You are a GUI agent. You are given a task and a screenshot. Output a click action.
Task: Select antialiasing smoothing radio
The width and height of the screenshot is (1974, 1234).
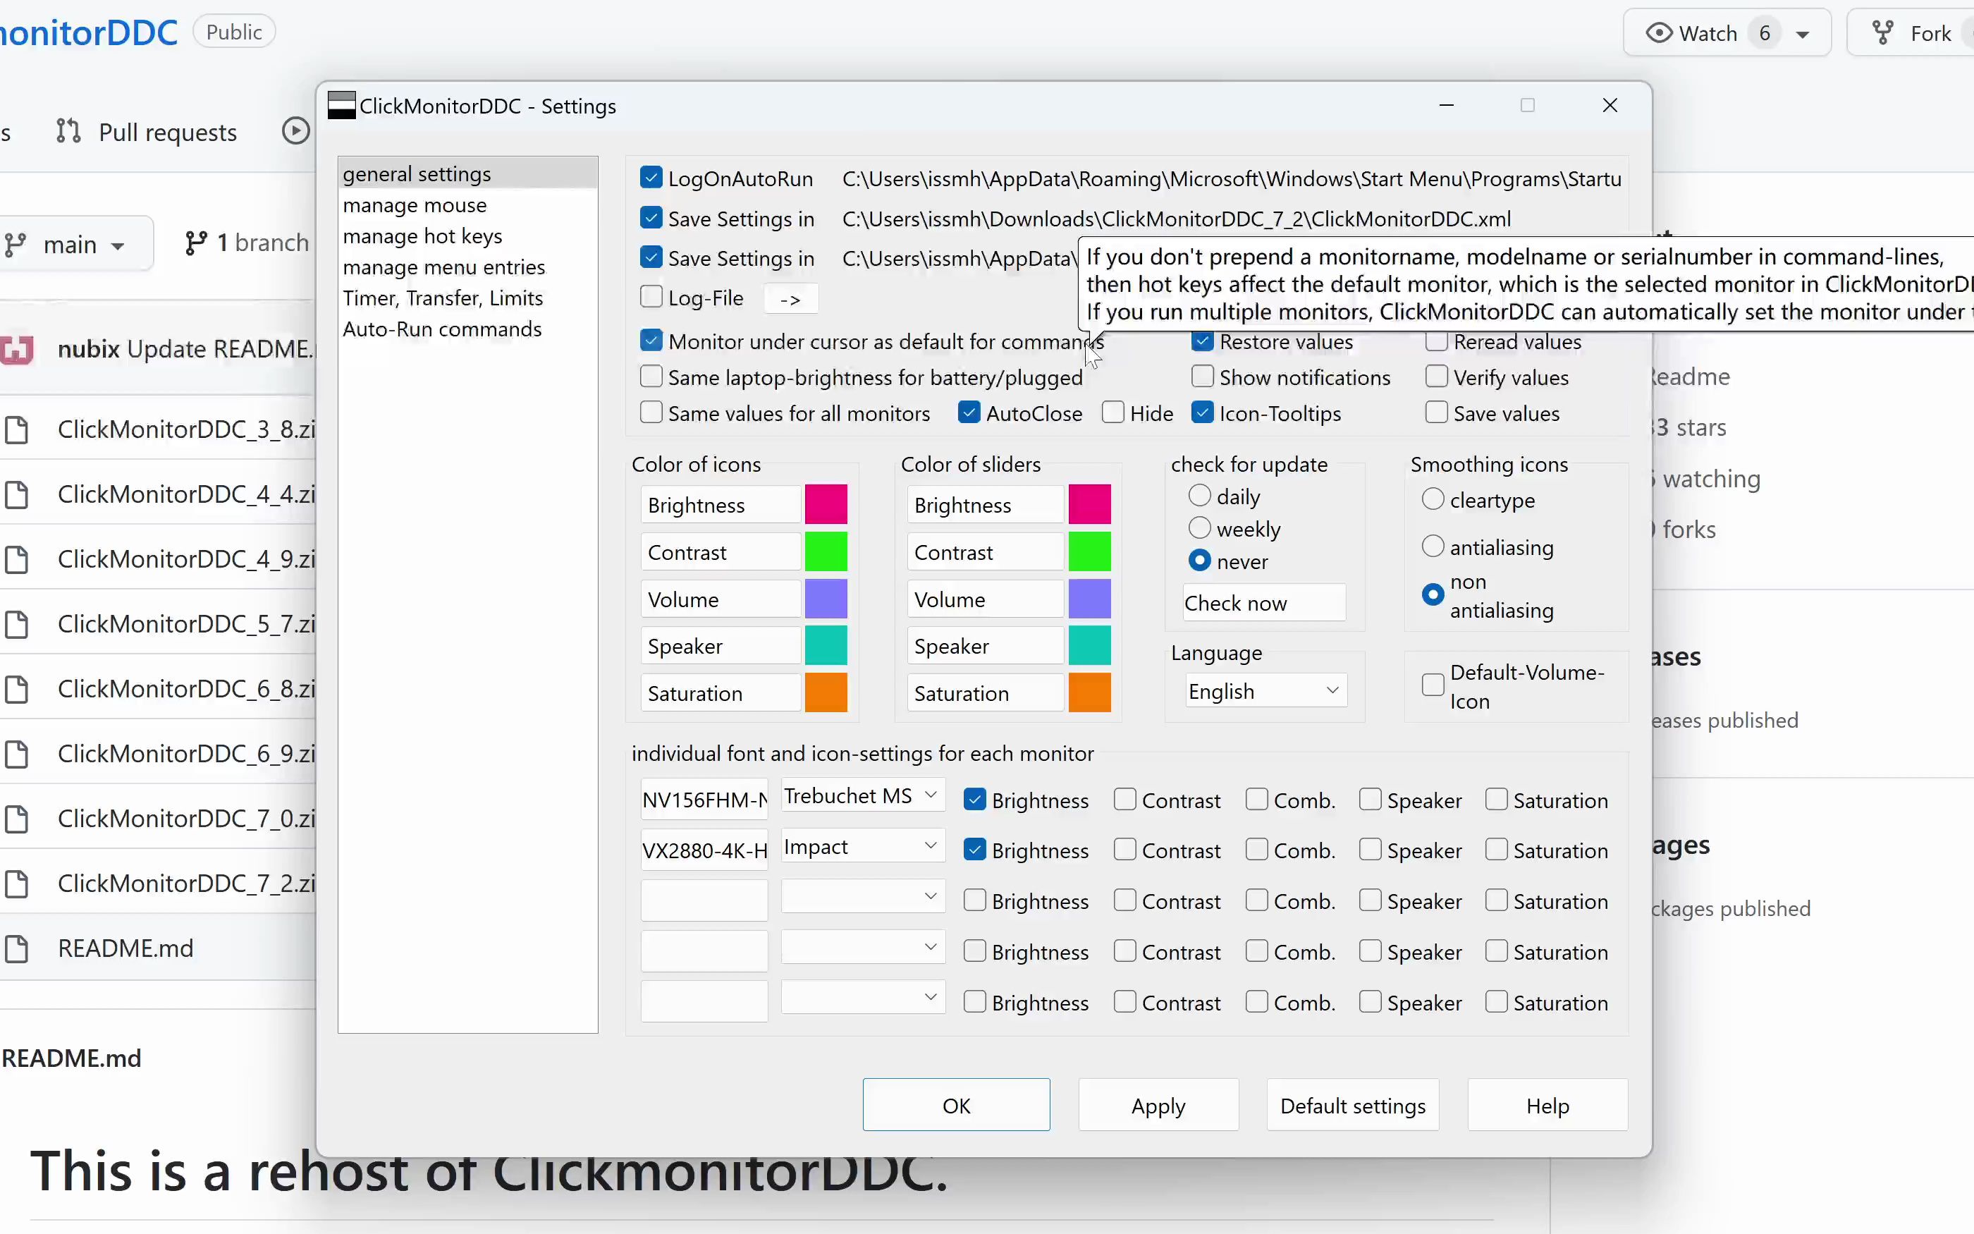[x=1433, y=546]
